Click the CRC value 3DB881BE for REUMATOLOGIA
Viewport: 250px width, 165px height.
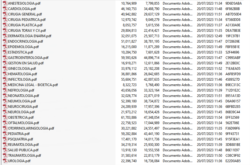click(233, 145)
